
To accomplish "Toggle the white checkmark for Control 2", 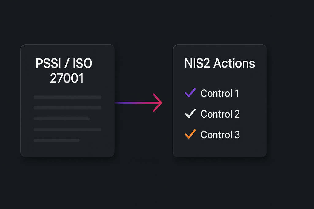I will [x=190, y=114].
